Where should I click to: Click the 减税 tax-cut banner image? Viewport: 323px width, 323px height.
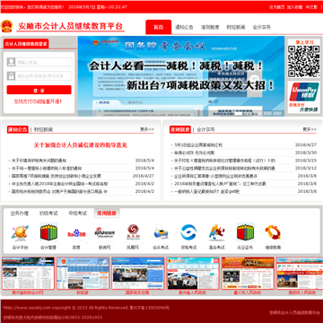pos(181,76)
